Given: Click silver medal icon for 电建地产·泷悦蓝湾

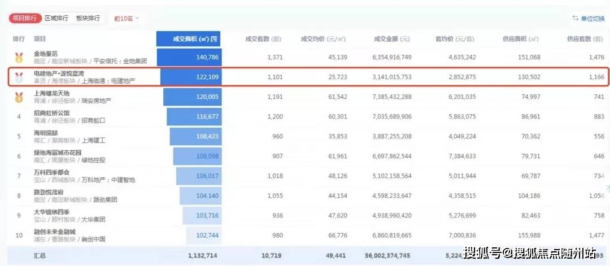Looking at the screenshot, I should pos(19,77).
